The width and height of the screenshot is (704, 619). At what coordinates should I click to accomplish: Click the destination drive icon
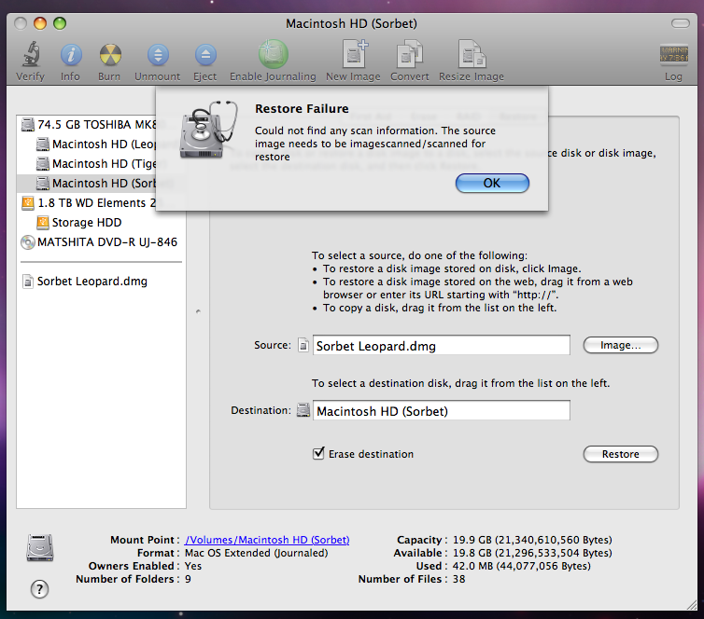coord(303,409)
